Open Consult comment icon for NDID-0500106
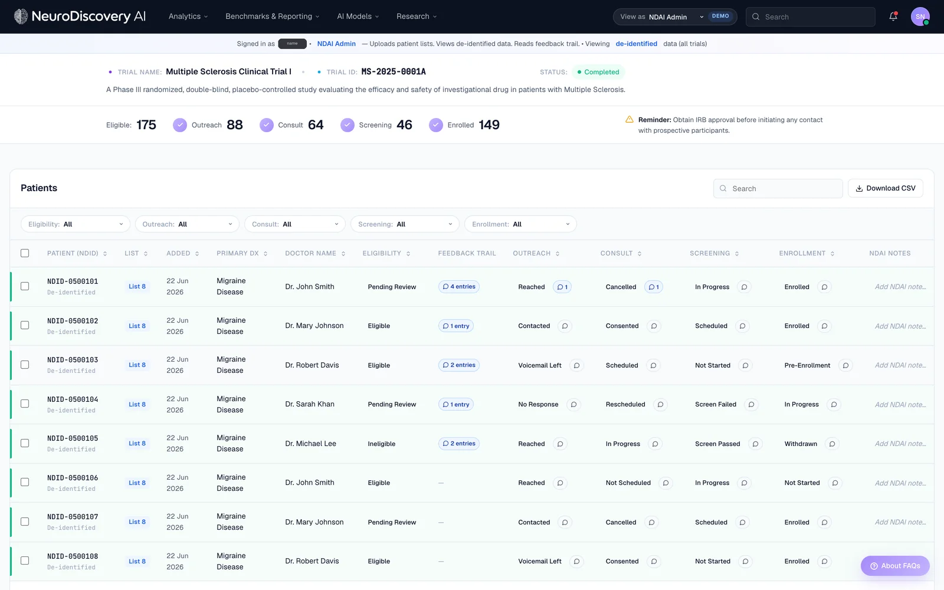 (x=666, y=483)
